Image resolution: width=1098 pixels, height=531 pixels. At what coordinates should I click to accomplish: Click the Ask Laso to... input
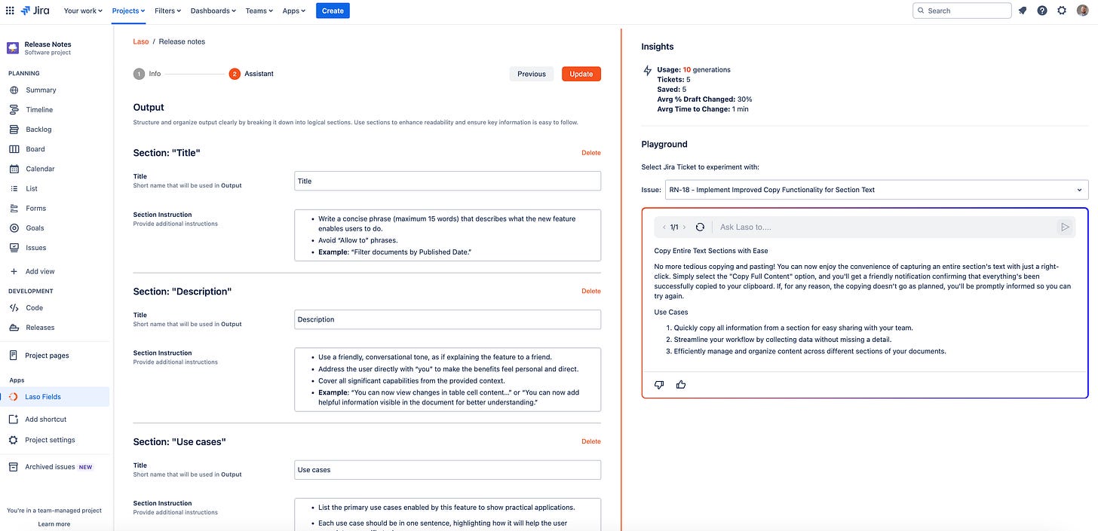pyautogui.click(x=885, y=227)
